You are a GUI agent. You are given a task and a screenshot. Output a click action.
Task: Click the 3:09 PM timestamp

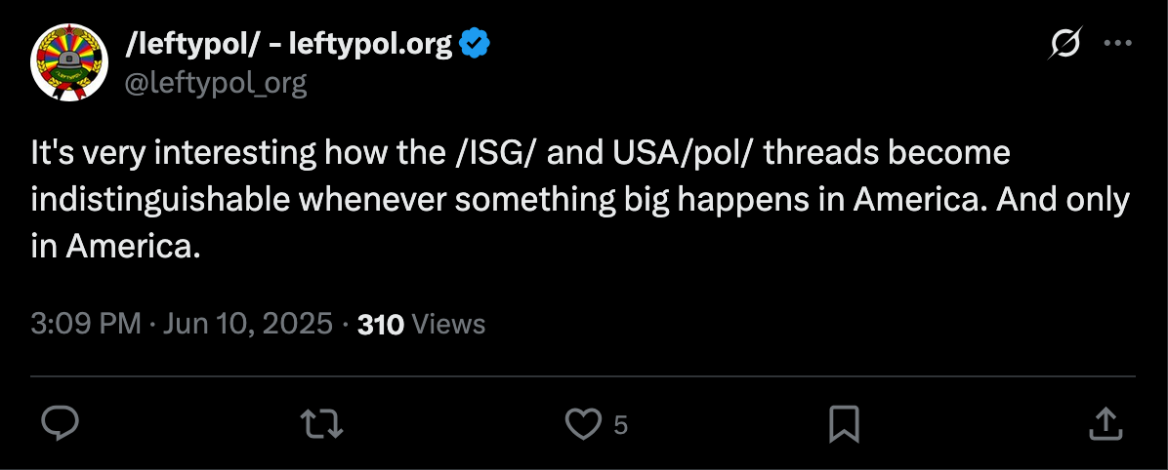tap(86, 324)
